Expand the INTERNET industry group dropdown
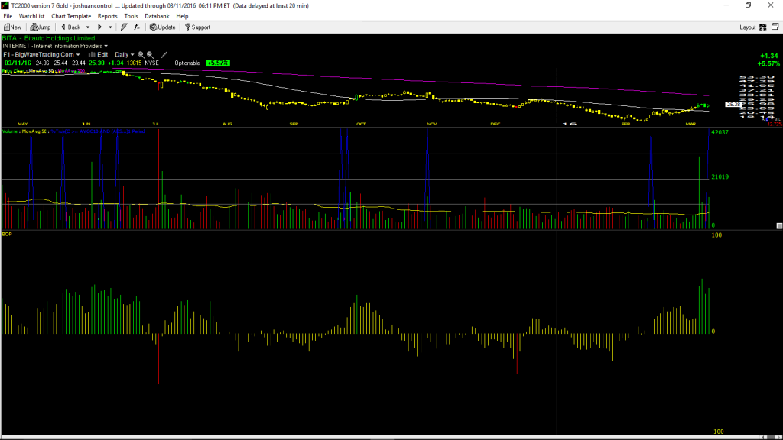The width and height of the screenshot is (783, 440). [x=106, y=47]
